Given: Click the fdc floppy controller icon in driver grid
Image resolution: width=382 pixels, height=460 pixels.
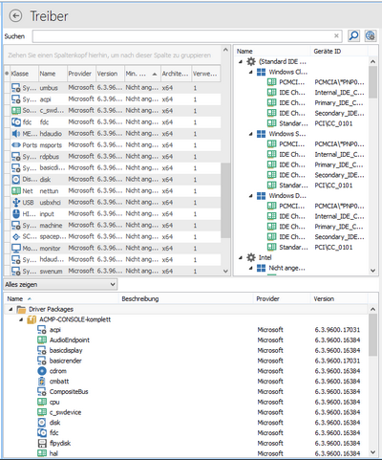Looking at the screenshot, I should coord(16,122).
